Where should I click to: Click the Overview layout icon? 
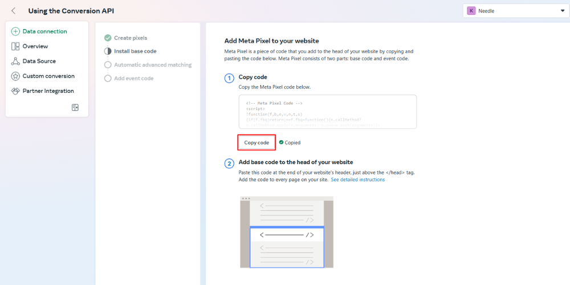tap(15, 46)
